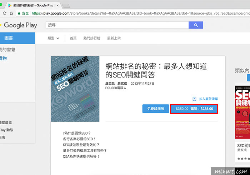250x175 pixels.
Task: Open 願望清單 in the sidebar
Action: coord(6,123)
